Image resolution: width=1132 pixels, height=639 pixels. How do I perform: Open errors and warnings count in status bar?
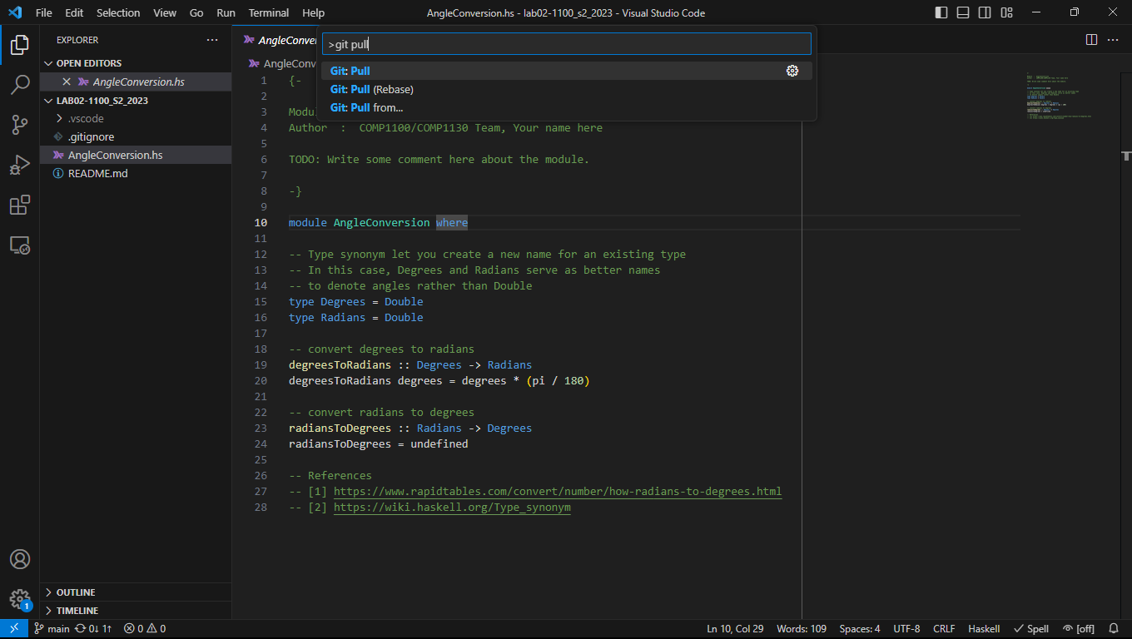coord(145,629)
